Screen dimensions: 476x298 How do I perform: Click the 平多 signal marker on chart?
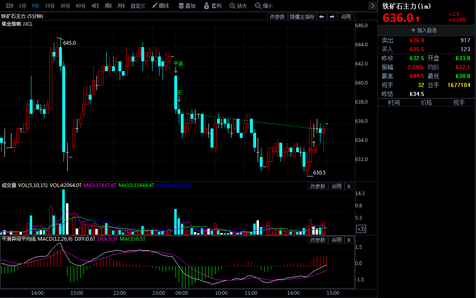coord(178,64)
